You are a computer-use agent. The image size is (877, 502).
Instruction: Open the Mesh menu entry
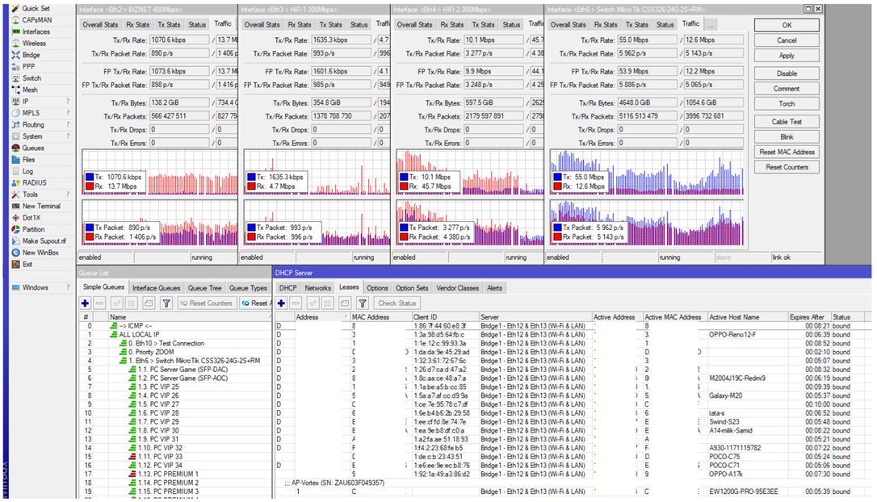(30, 90)
